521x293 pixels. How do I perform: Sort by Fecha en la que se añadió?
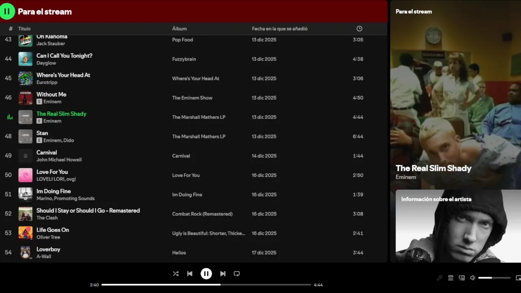click(280, 29)
